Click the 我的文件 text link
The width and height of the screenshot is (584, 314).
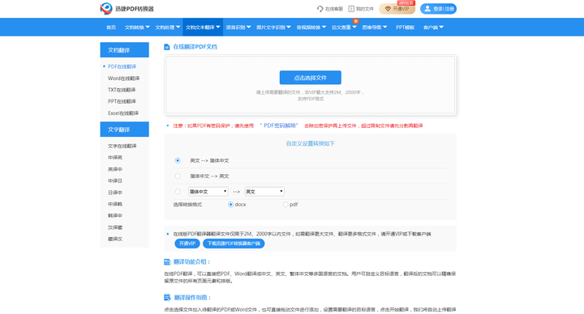(365, 9)
